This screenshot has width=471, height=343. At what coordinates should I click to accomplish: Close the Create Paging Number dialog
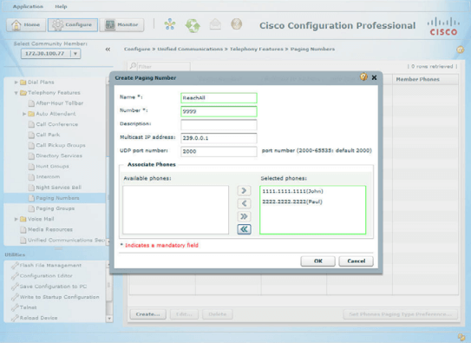pyautogui.click(x=374, y=77)
